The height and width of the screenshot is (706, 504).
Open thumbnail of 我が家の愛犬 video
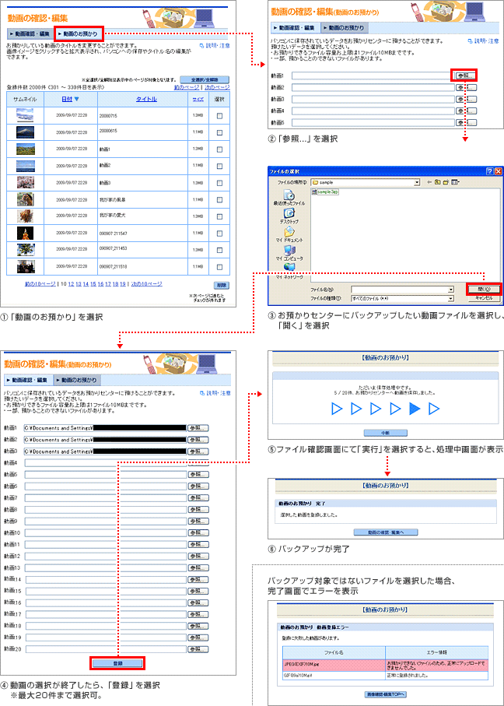pyautogui.click(x=23, y=216)
